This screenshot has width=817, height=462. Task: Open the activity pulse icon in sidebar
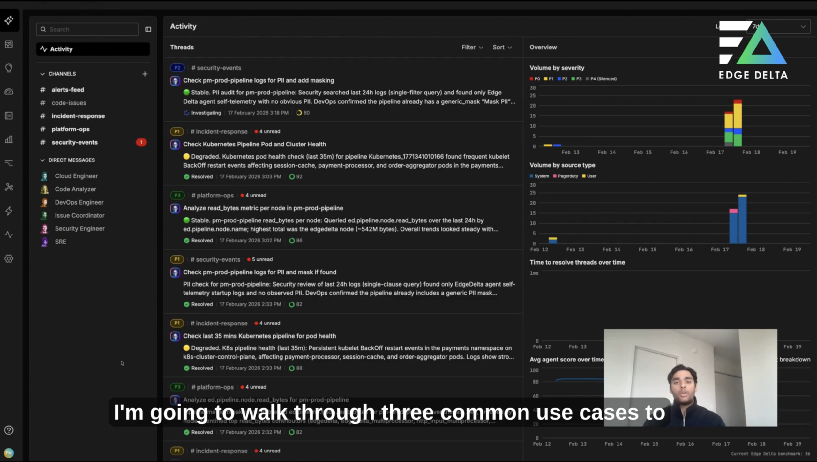(x=9, y=235)
